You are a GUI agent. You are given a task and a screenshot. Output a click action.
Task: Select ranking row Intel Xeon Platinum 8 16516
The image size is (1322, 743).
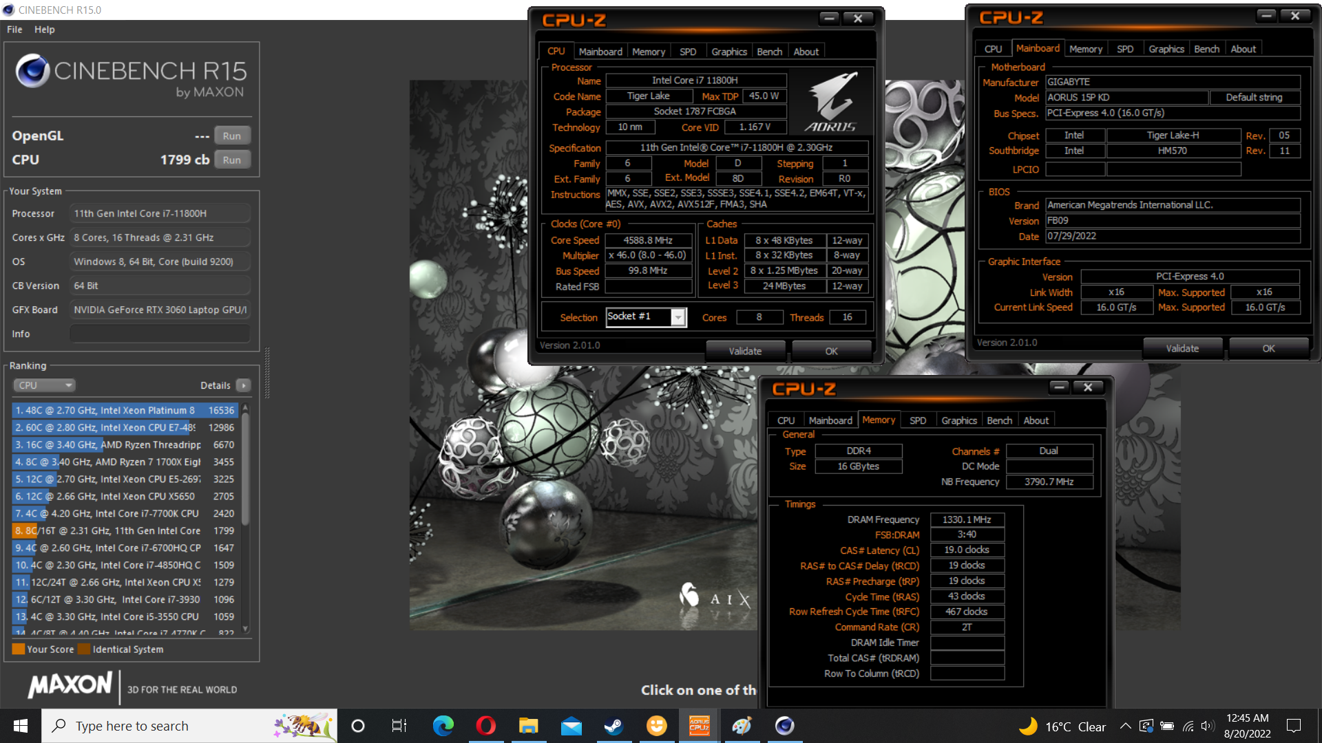(x=125, y=410)
